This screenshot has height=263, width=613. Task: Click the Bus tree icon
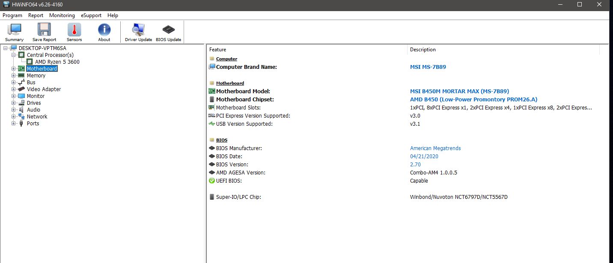point(21,82)
